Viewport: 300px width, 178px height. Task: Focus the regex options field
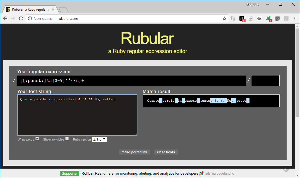point(265,81)
